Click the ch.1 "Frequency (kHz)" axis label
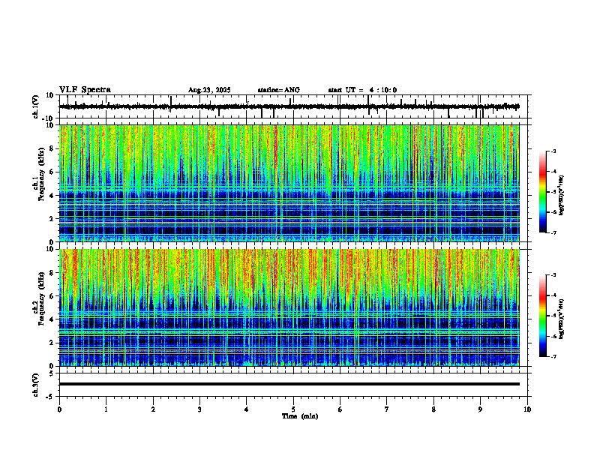 coord(41,175)
